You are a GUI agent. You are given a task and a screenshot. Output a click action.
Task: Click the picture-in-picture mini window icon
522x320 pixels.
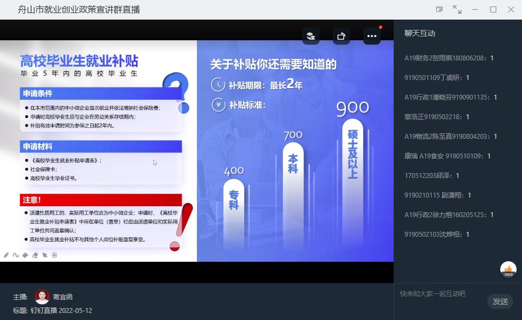point(439,9)
